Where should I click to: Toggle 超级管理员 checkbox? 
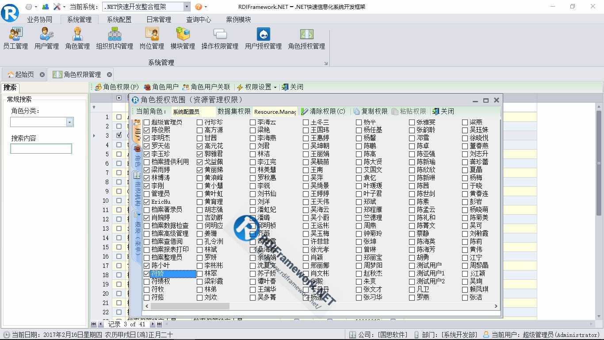tap(147, 122)
